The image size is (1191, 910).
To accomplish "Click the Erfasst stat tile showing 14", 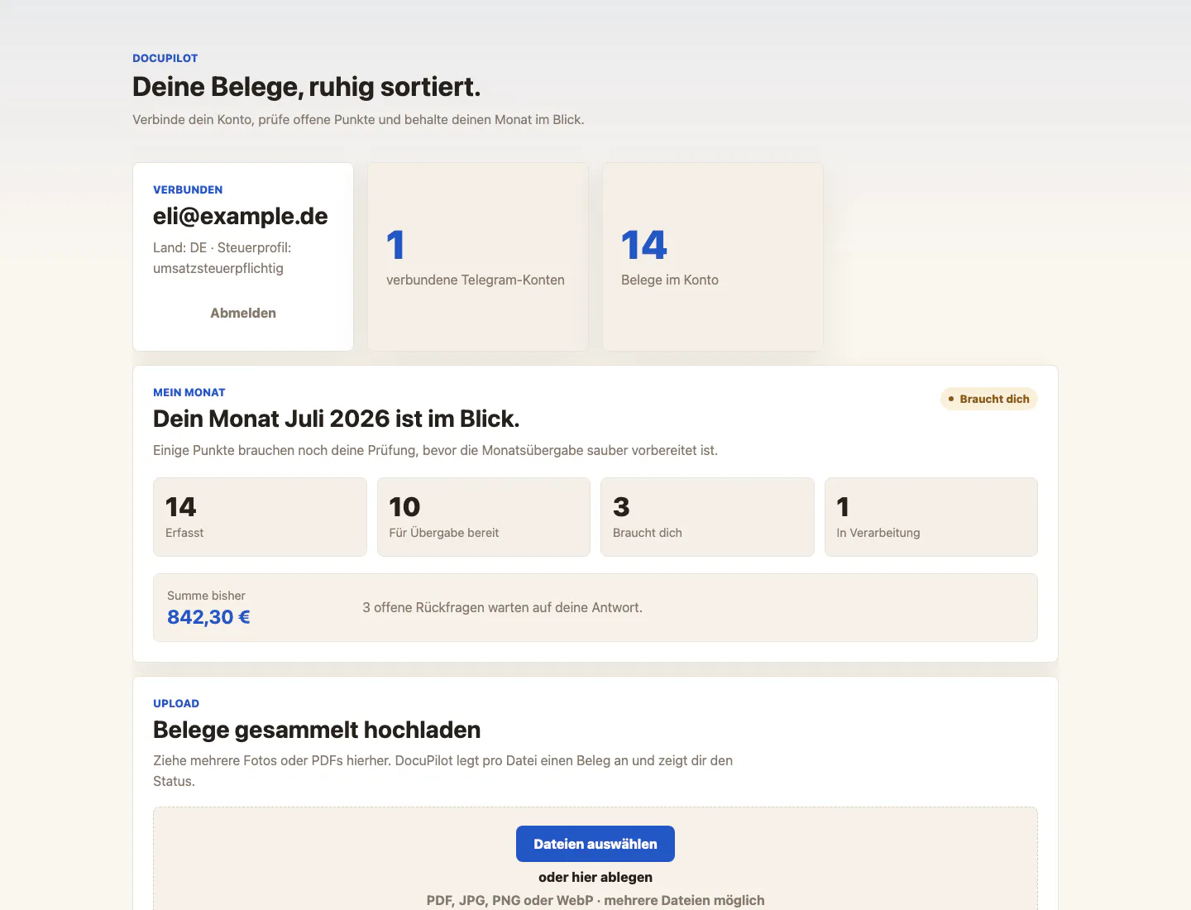I will (x=260, y=517).
